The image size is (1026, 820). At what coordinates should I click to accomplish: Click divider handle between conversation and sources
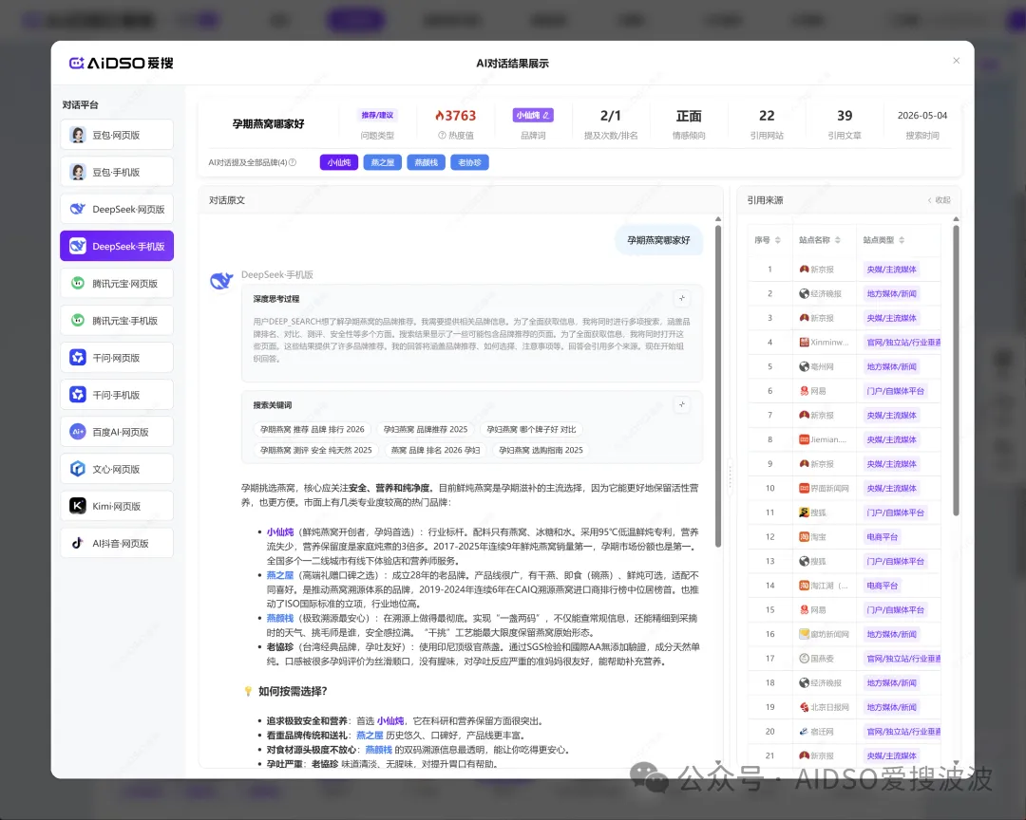tap(731, 476)
